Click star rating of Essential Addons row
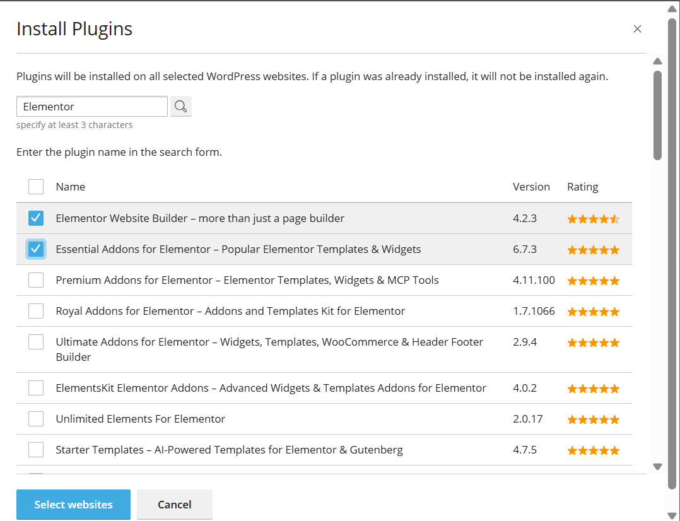Image resolution: width=680 pixels, height=521 pixels. click(x=593, y=250)
